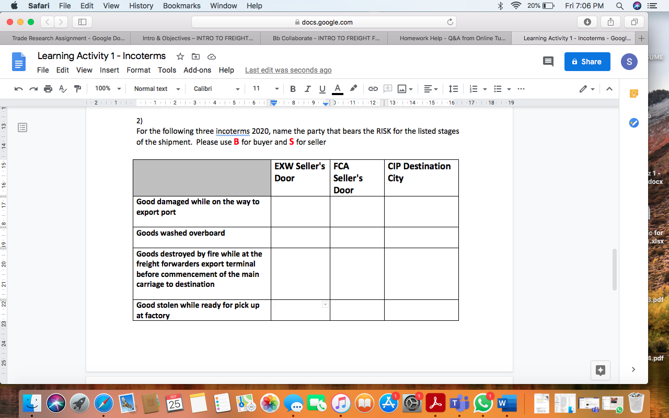Click the document title Learning Activity 1 - Incoterms

(101, 56)
